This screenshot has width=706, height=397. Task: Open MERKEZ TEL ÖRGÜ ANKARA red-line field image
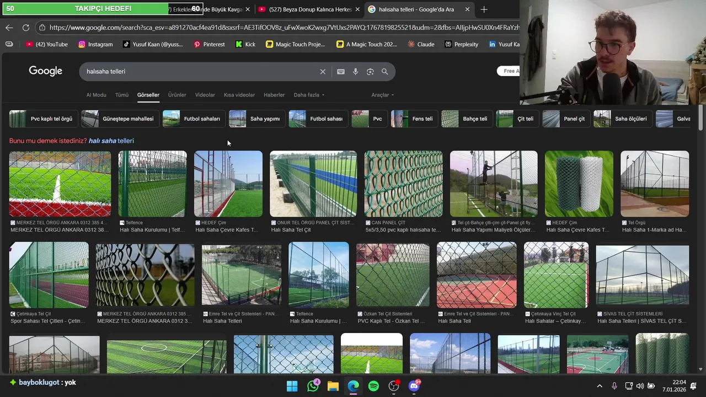60,184
